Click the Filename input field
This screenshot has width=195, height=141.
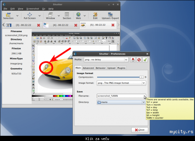(120, 96)
